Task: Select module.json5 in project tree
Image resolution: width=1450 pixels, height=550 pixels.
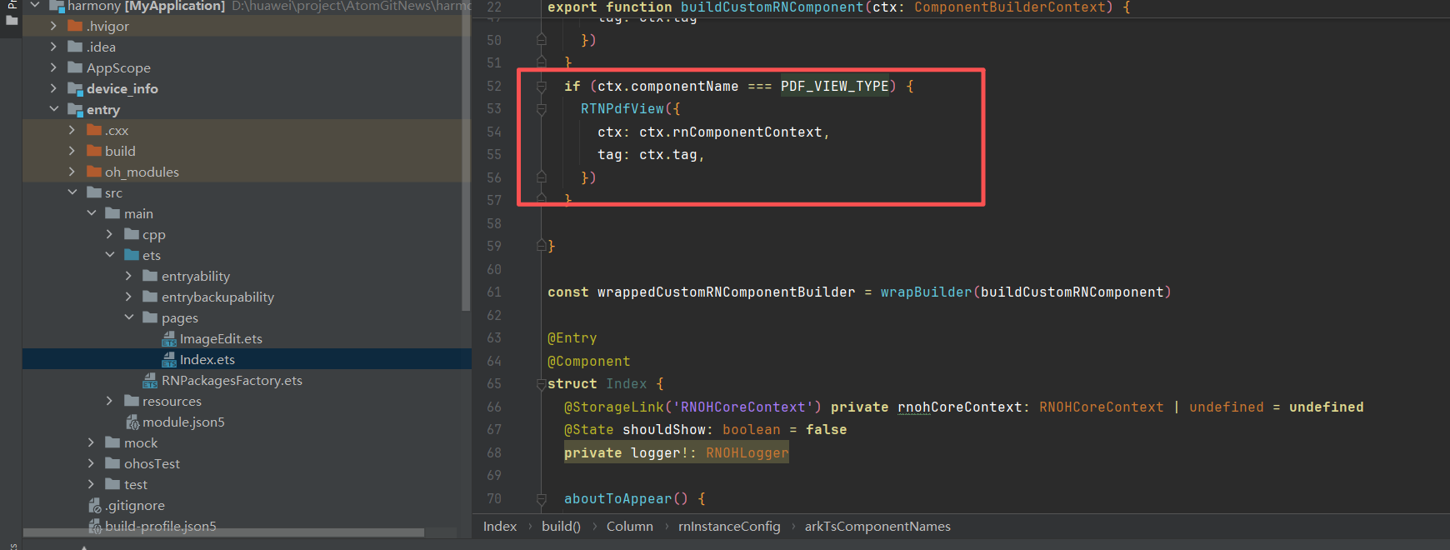Action: coord(183,422)
